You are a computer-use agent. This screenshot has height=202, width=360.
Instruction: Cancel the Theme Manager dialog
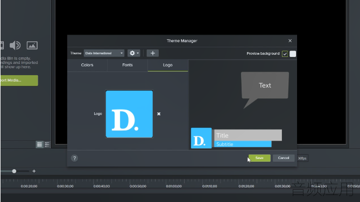click(284, 158)
